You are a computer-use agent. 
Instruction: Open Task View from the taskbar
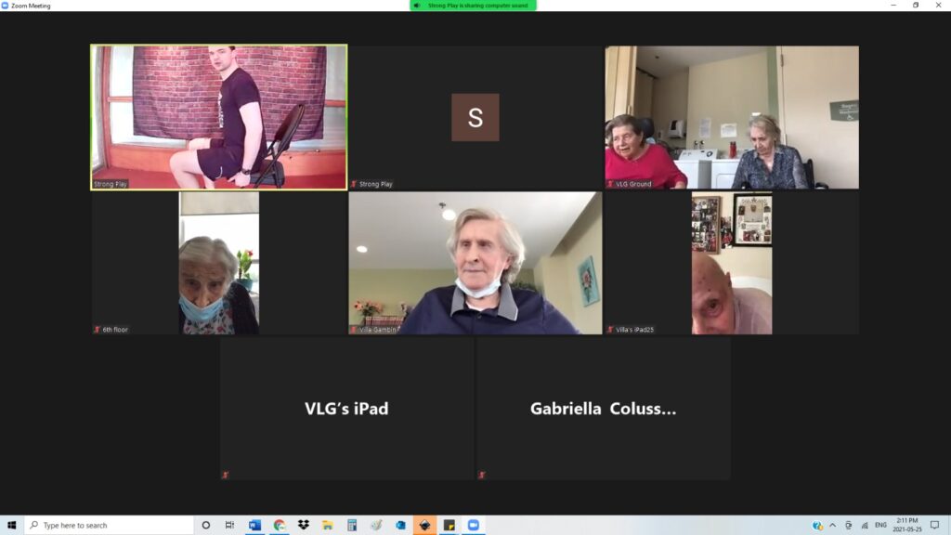click(x=229, y=525)
